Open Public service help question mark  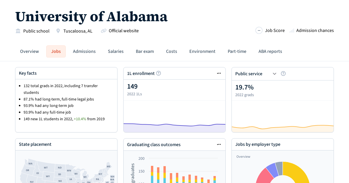(x=283, y=73)
